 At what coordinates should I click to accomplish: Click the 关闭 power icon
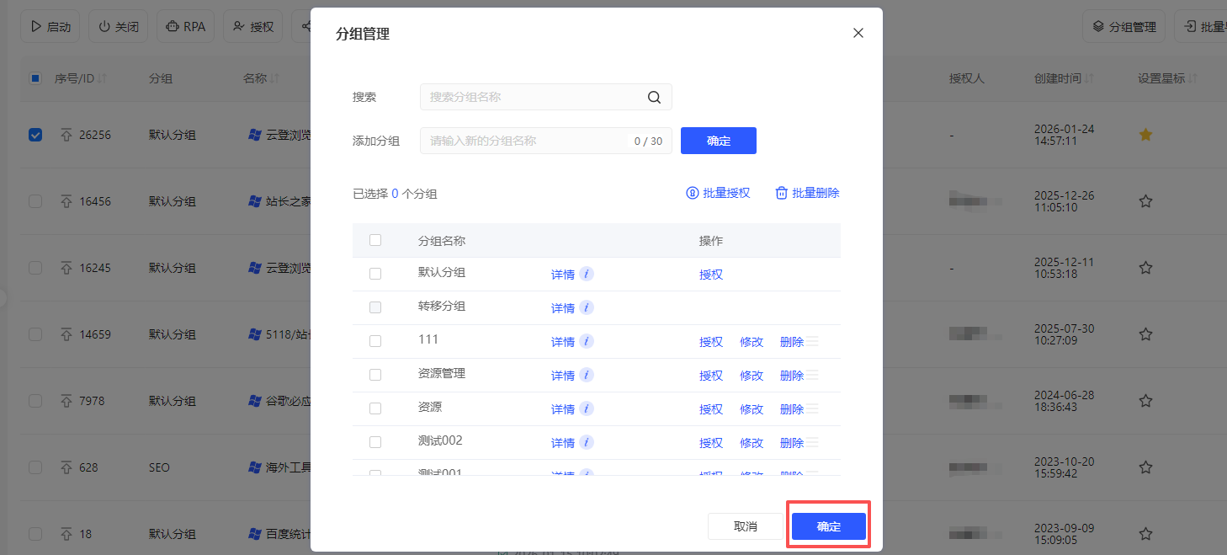click(x=102, y=26)
